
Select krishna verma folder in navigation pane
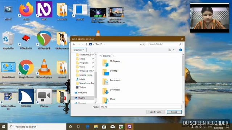(x=84, y=75)
